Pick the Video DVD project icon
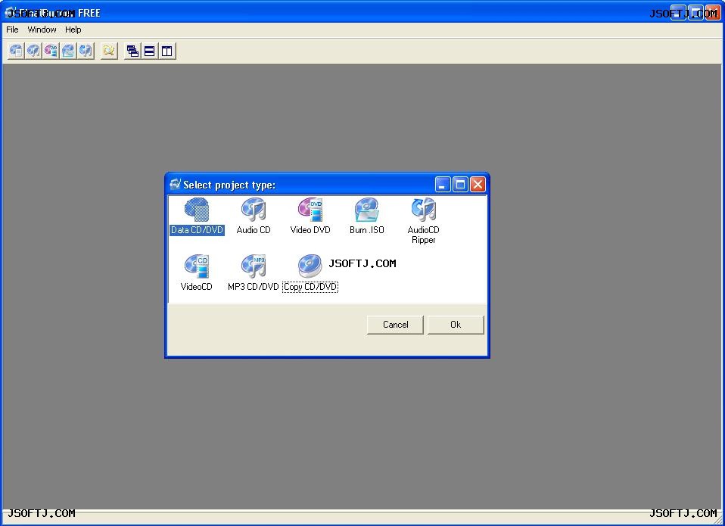 coord(310,210)
